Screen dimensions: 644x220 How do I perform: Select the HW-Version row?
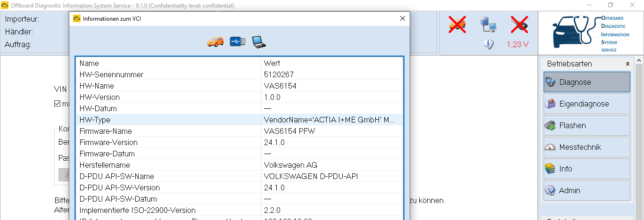[239, 97]
